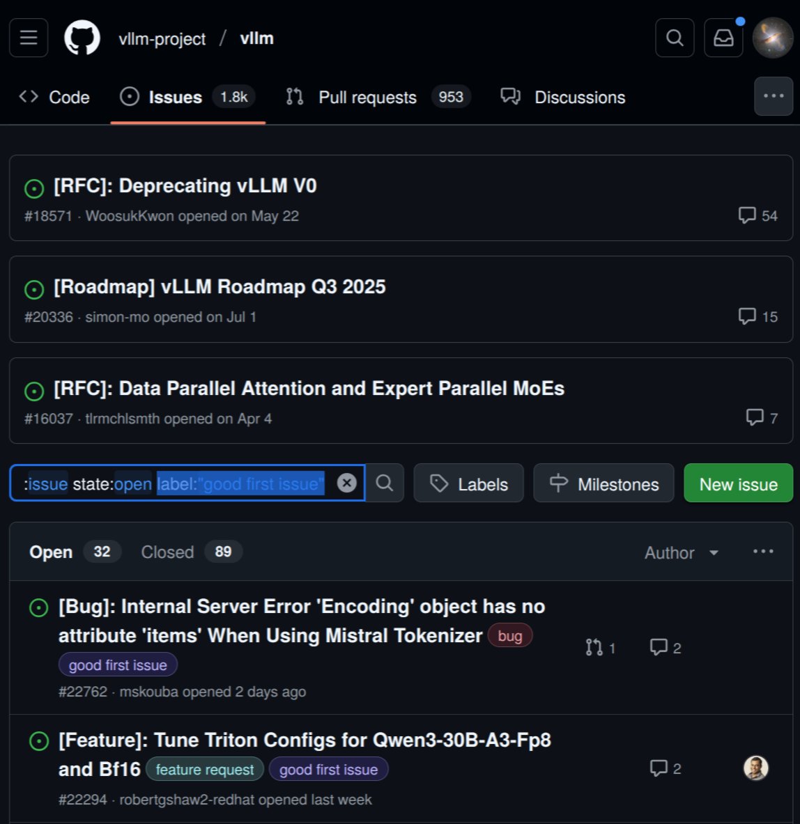
Task: Switch to the Issues tab
Action: (187, 98)
